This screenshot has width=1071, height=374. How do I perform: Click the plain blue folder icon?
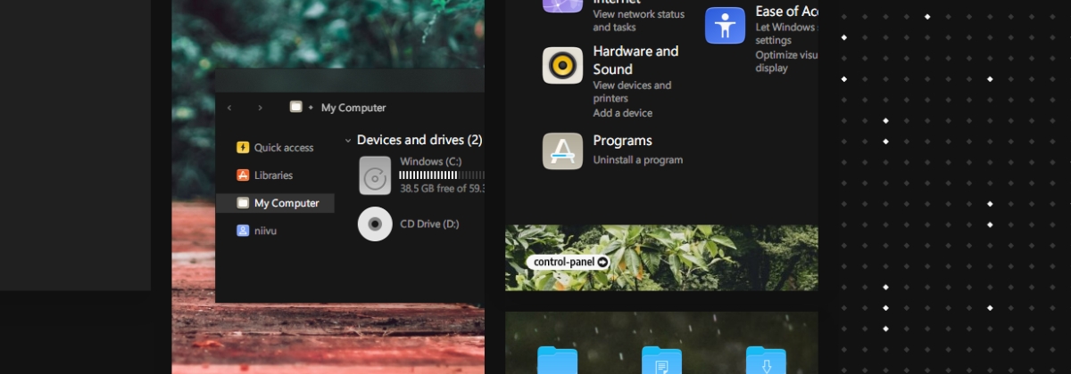coord(558,360)
